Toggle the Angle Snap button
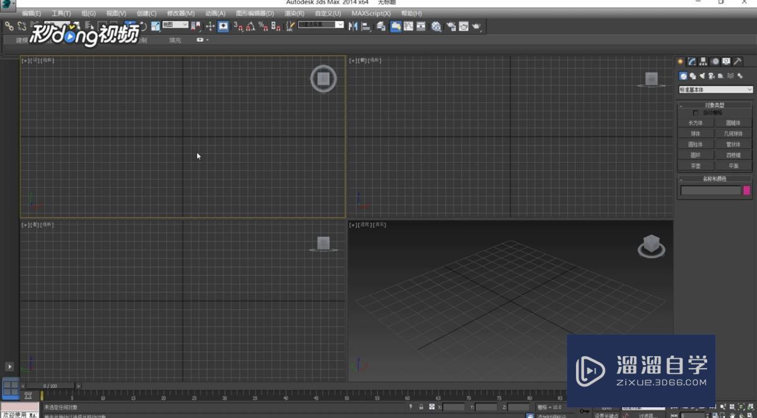The width and height of the screenshot is (757, 418). [x=250, y=26]
